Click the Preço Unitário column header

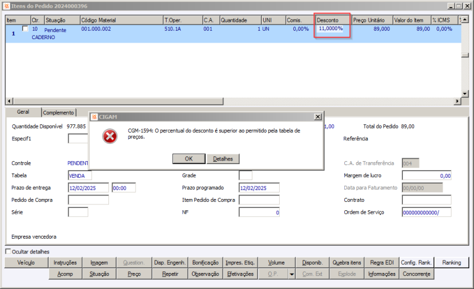point(373,20)
